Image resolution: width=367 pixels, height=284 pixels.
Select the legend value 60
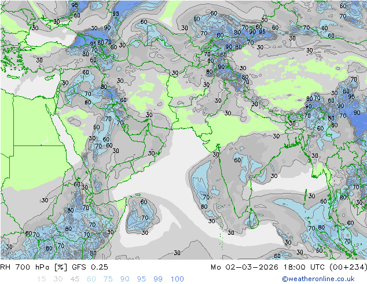[x=91, y=279]
